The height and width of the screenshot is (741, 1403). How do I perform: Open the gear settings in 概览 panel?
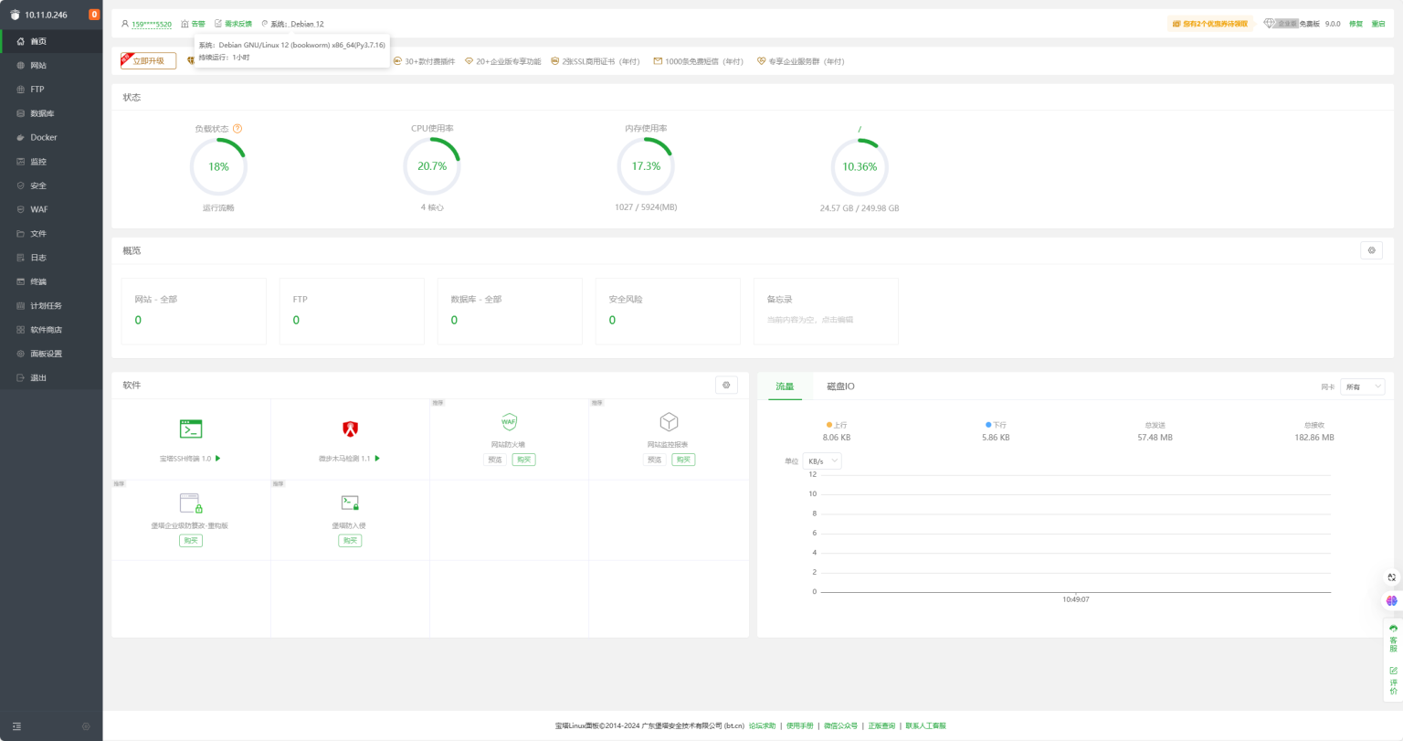click(x=1371, y=250)
